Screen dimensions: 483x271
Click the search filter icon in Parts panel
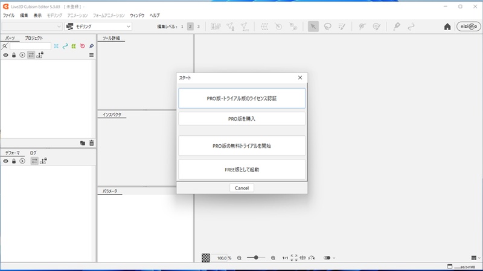5,46
